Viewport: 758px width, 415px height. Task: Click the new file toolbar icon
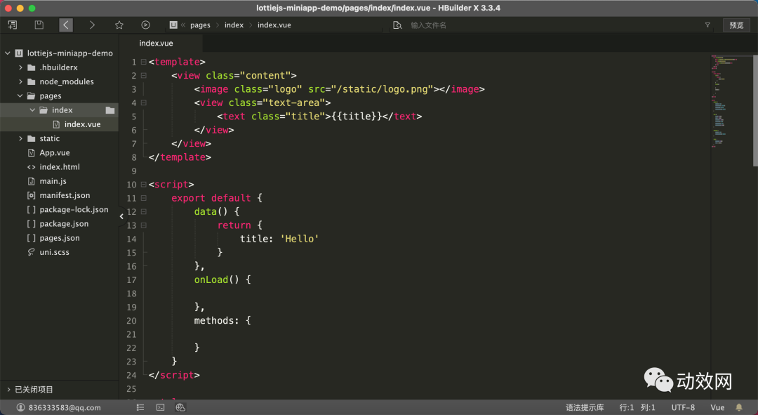[13, 25]
